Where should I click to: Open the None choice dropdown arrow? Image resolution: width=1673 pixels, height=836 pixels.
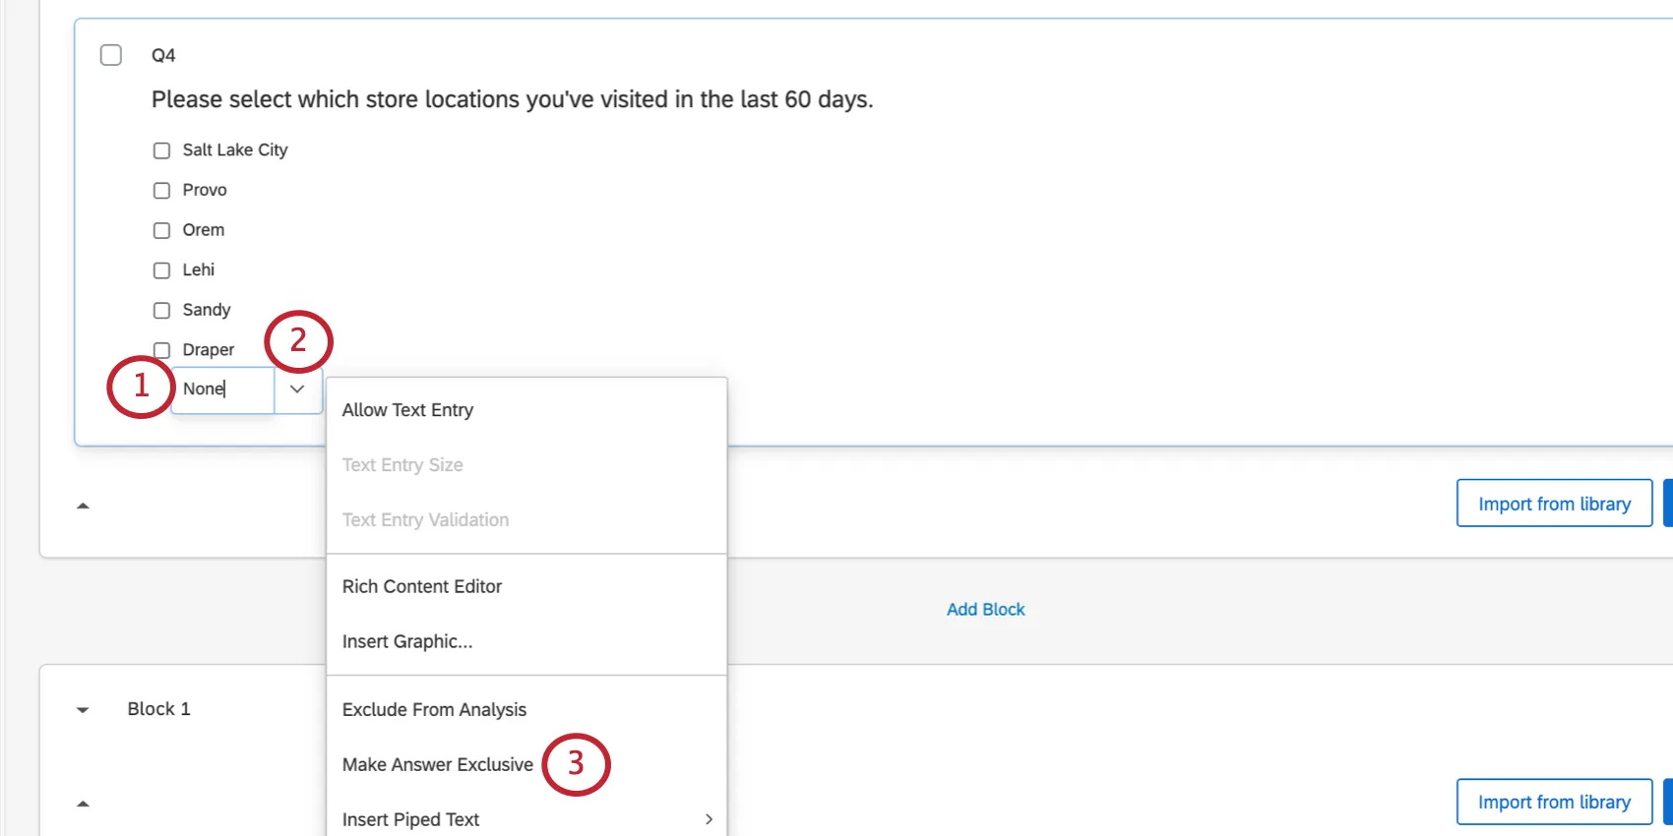[x=297, y=389]
